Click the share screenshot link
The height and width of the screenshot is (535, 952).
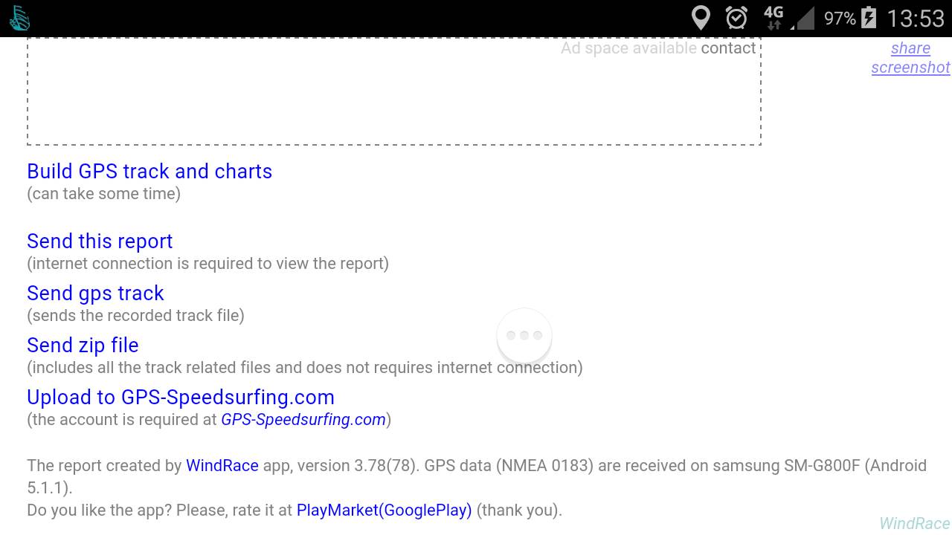(910, 58)
